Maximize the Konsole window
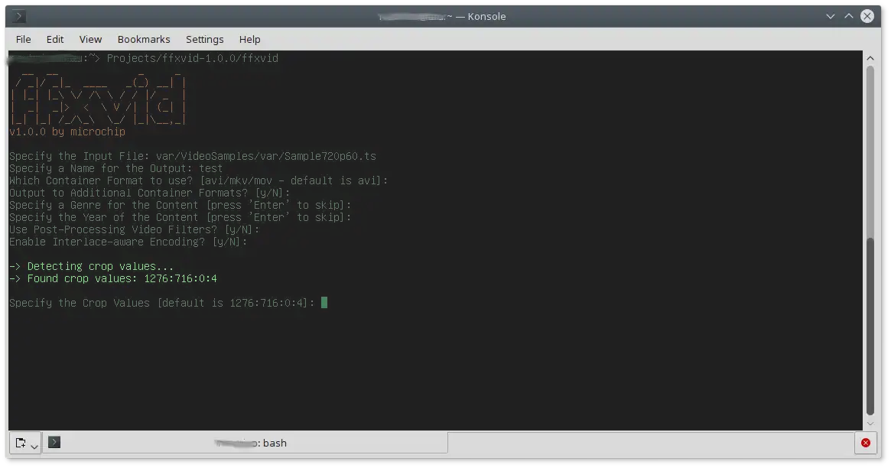This screenshot has height=468, width=891. click(x=848, y=16)
